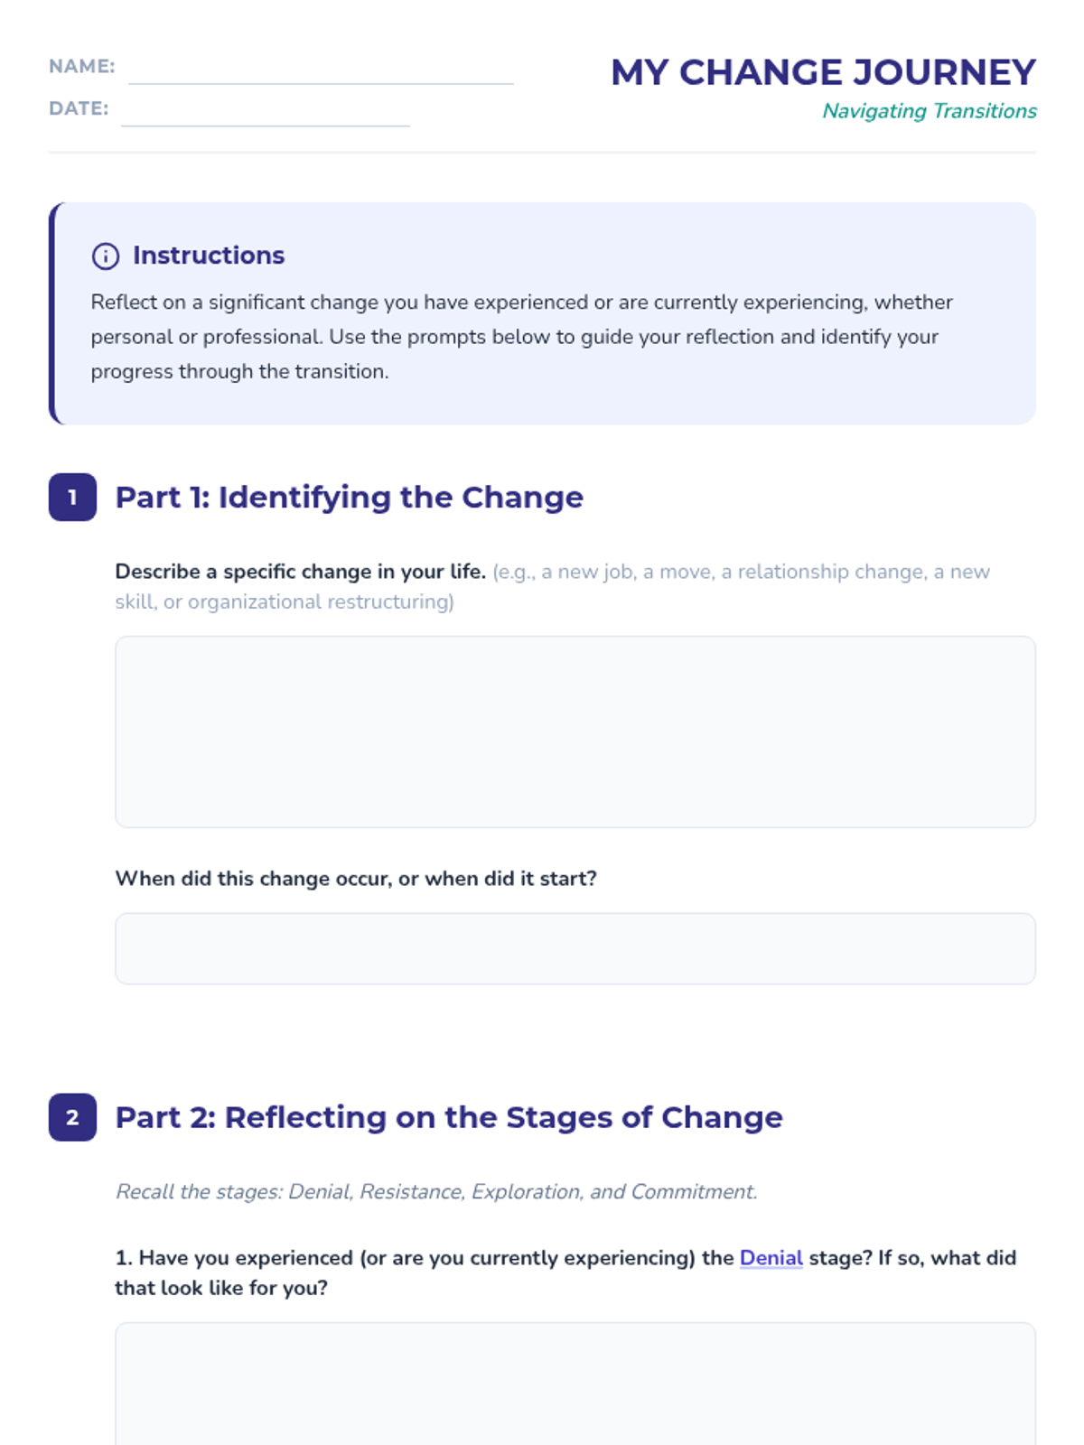Click the Name input line
The height and width of the screenshot is (1445, 1084).
click(x=321, y=70)
